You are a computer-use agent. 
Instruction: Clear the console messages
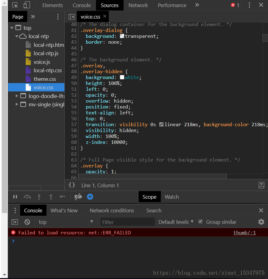(27, 222)
